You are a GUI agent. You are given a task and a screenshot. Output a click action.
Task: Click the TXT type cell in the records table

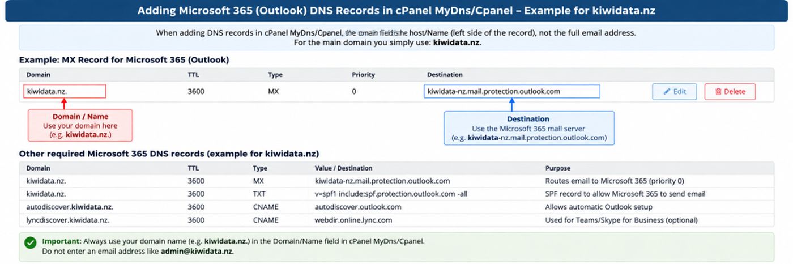pyautogui.click(x=259, y=194)
